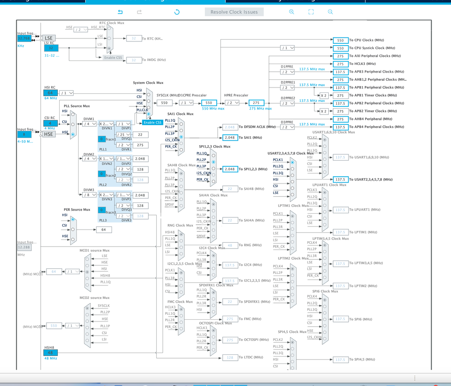Click the undo arrow icon

click(120, 12)
